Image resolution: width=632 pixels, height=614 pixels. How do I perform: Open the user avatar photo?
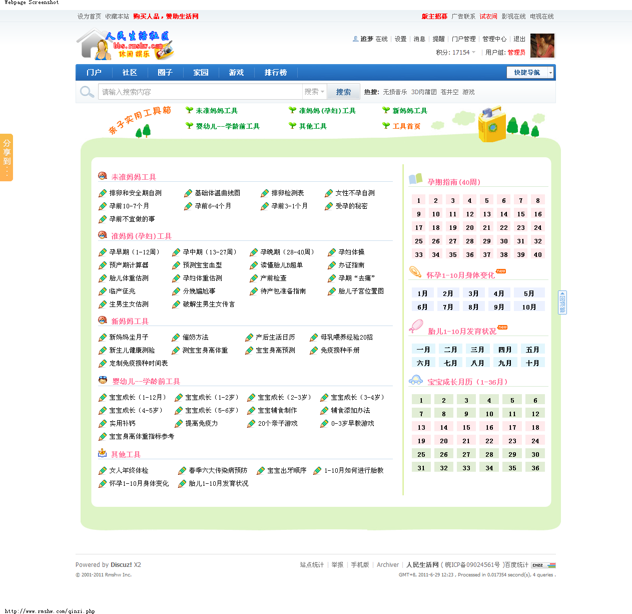click(542, 46)
